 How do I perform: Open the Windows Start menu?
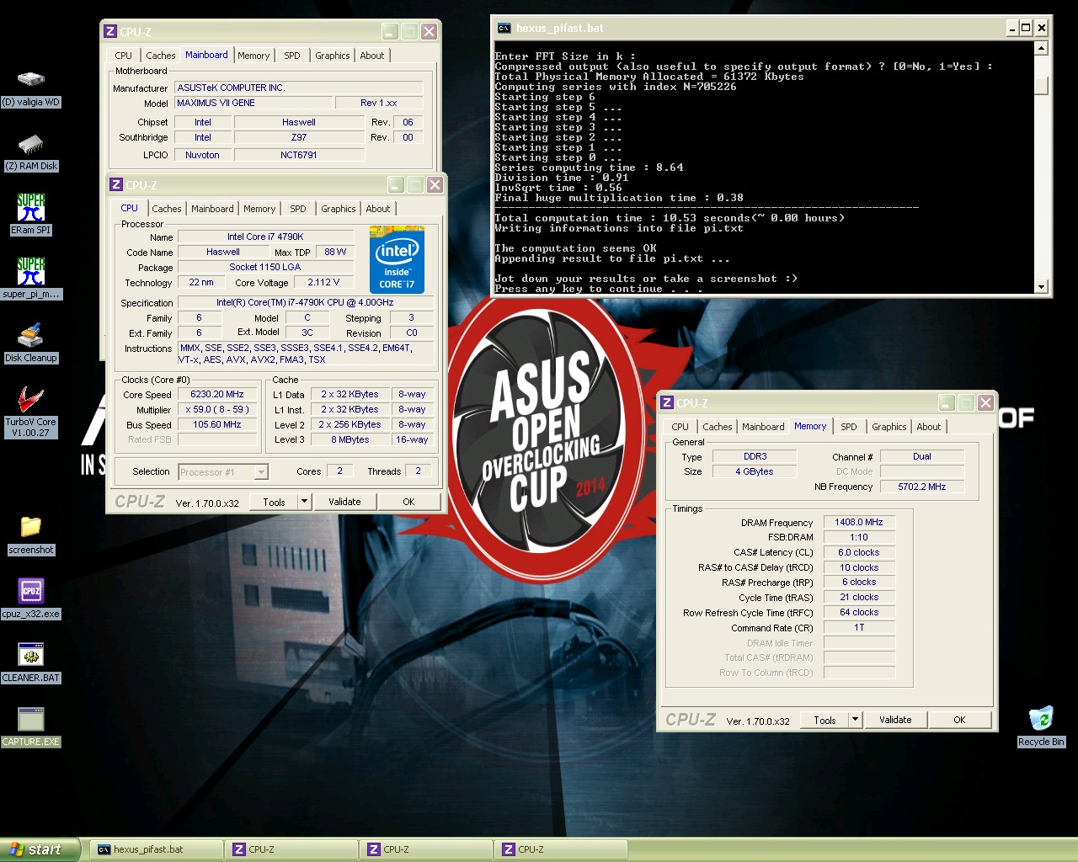pyautogui.click(x=39, y=849)
